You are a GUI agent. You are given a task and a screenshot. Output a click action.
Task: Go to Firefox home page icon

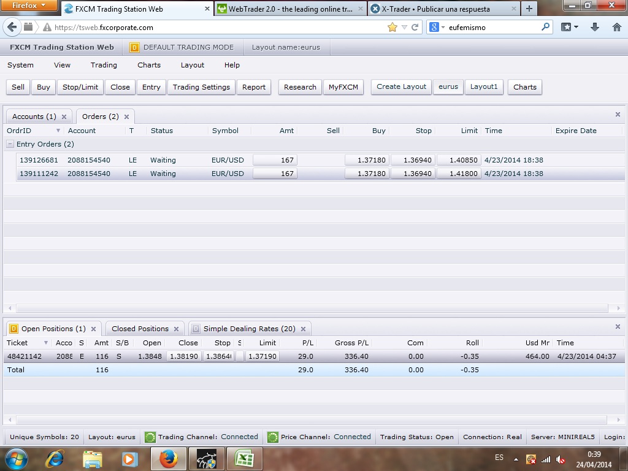pos(617,27)
